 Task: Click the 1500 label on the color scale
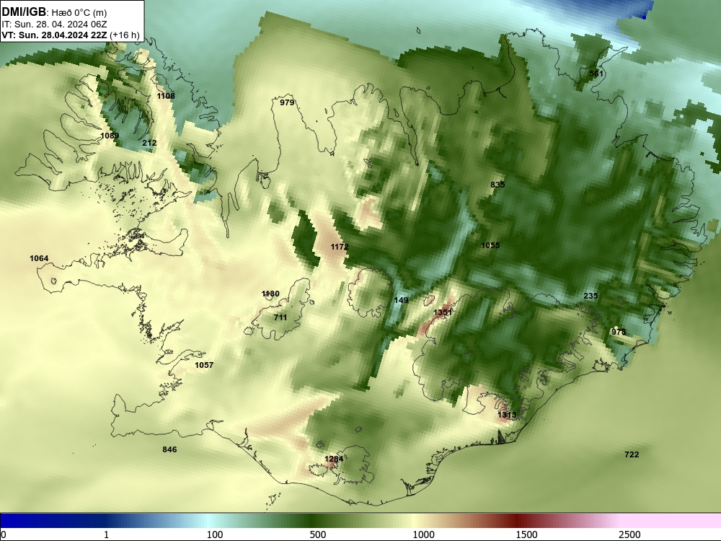[x=526, y=535]
